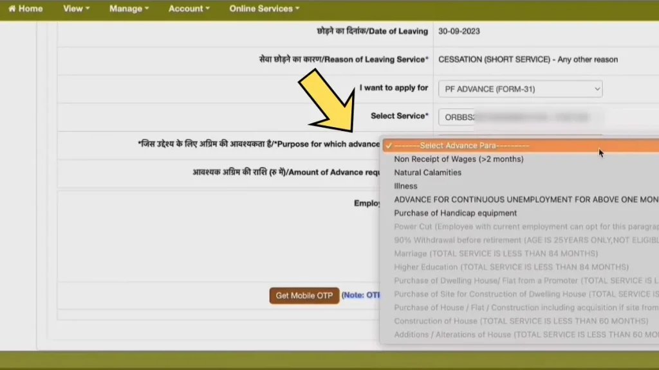Choose Illness as advance purpose
The height and width of the screenshot is (370, 659).
(405, 186)
